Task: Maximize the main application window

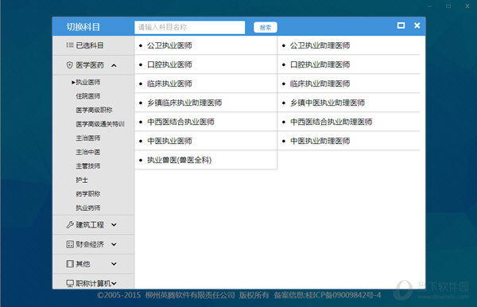Action: tap(448, 6)
